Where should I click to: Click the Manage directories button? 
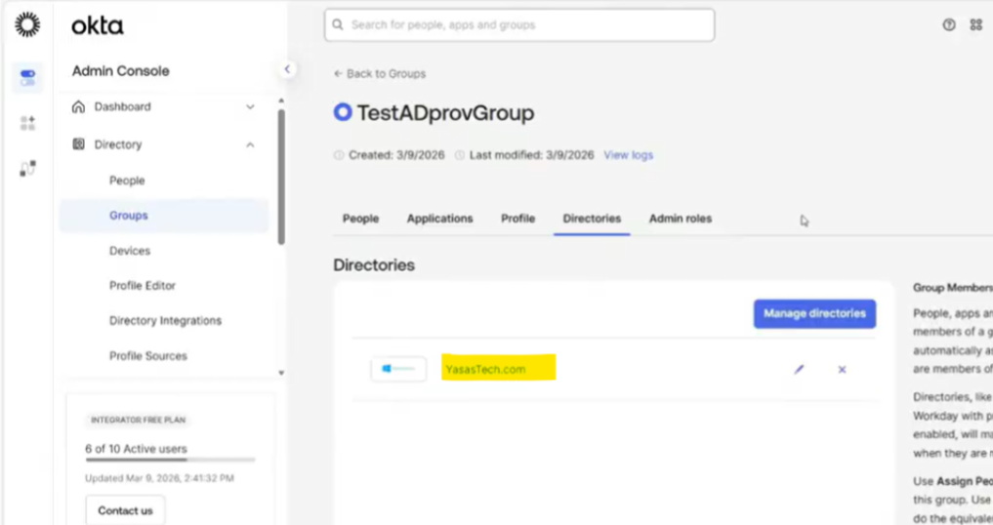[814, 313]
